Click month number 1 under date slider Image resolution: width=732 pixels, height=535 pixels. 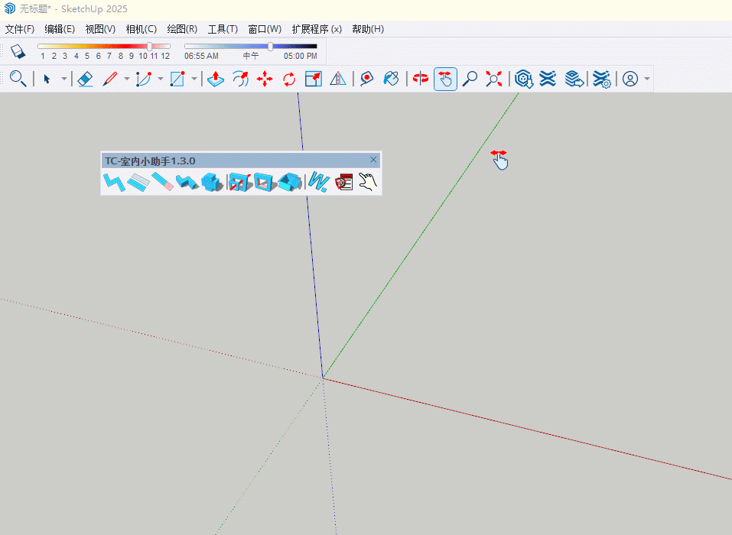pyautogui.click(x=43, y=56)
